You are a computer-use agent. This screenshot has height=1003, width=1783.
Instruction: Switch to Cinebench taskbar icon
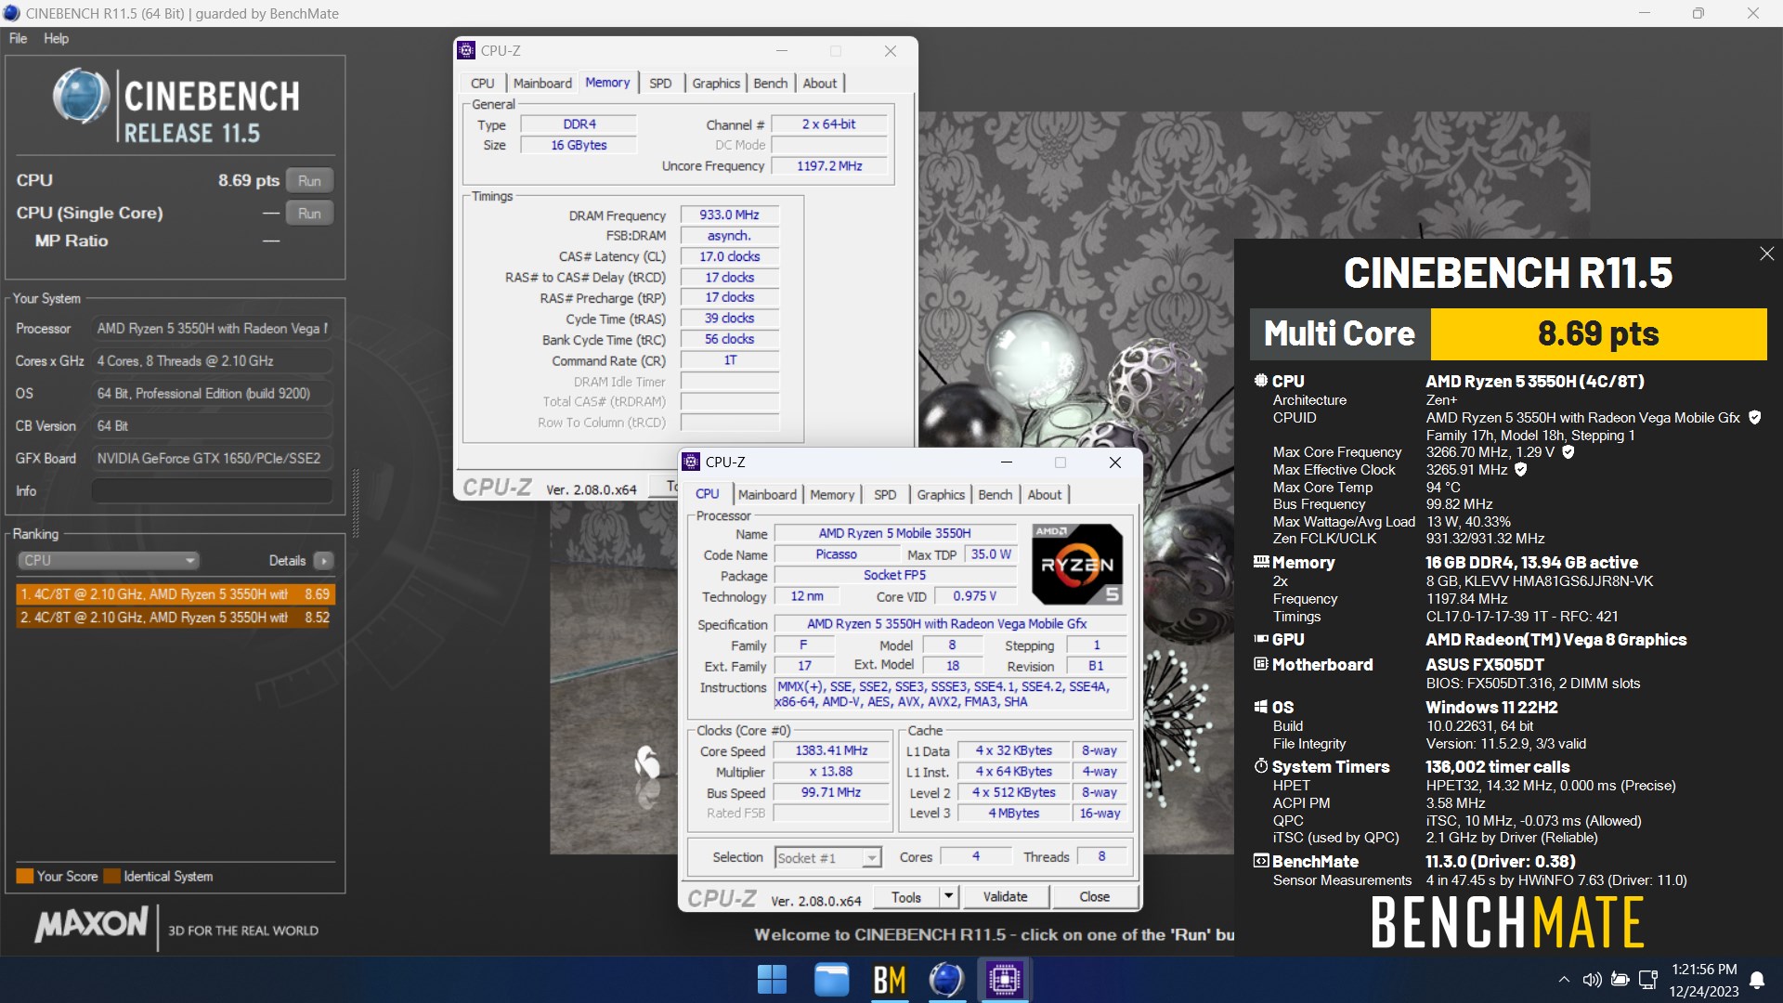click(x=946, y=980)
